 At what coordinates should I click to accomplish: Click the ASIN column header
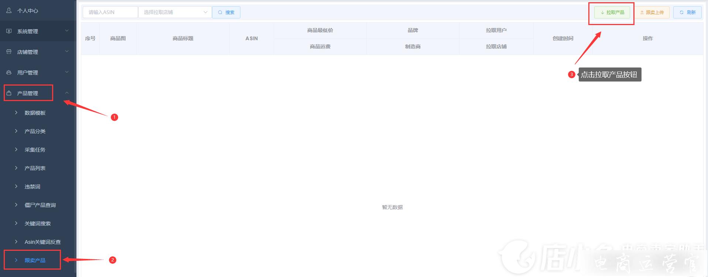tap(252, 38)
